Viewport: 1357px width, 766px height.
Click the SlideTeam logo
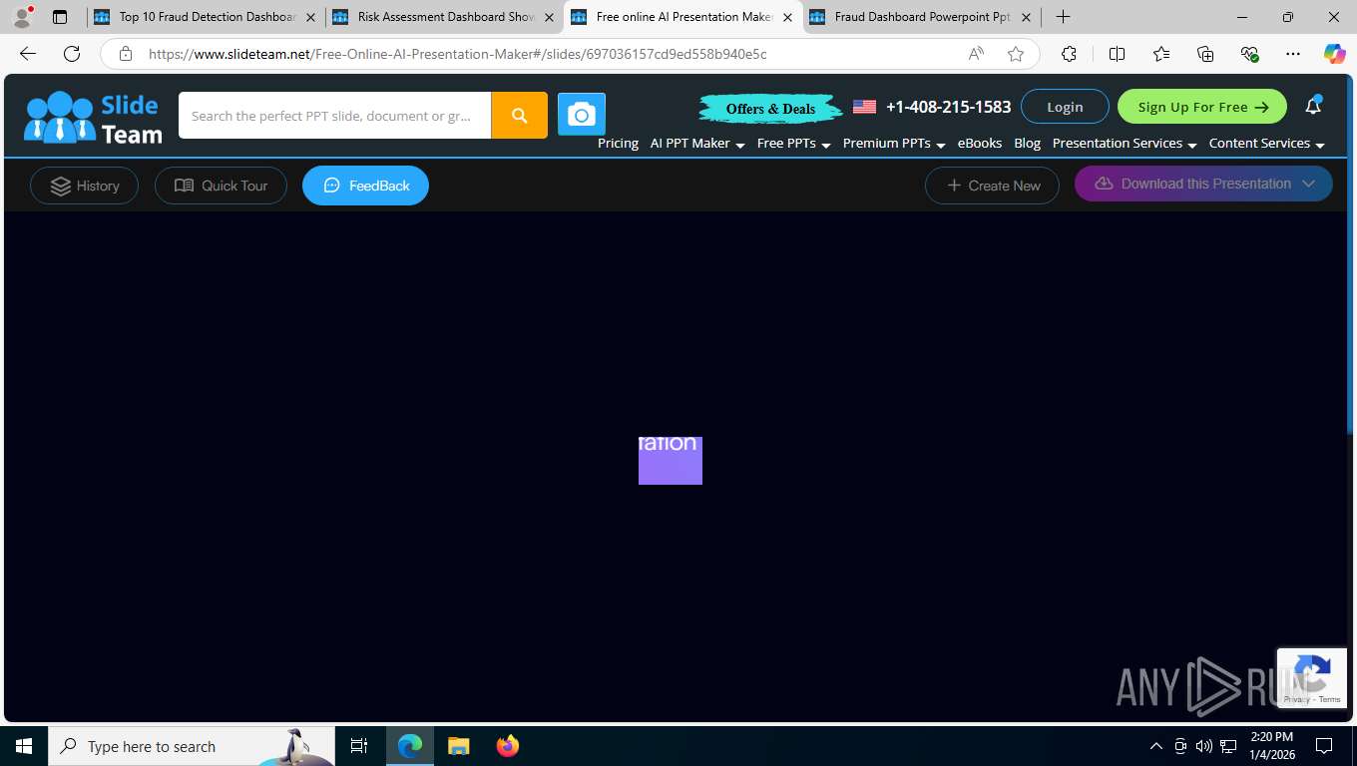(x=93, y=117)
